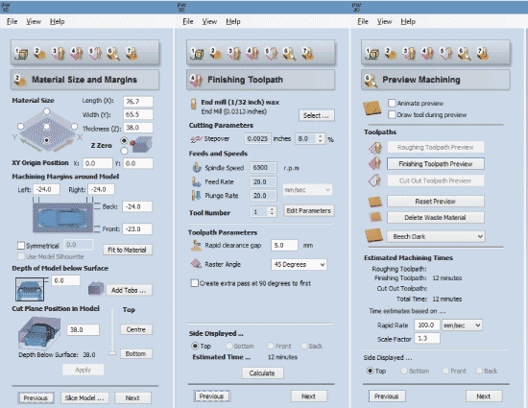The width and height of the screenshot is (528, 408).
Task: Click Select tool button
Action: [316, 115]
